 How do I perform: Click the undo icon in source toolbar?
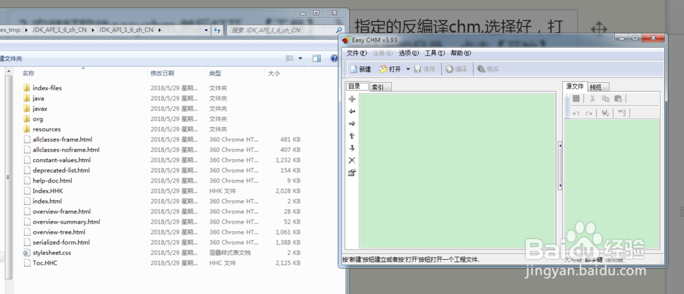[x=576, y=113]
